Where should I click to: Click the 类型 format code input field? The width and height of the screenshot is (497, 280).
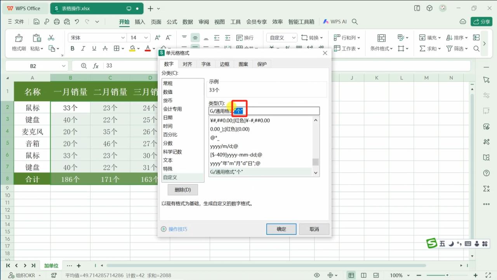click(x=264, y=111)
